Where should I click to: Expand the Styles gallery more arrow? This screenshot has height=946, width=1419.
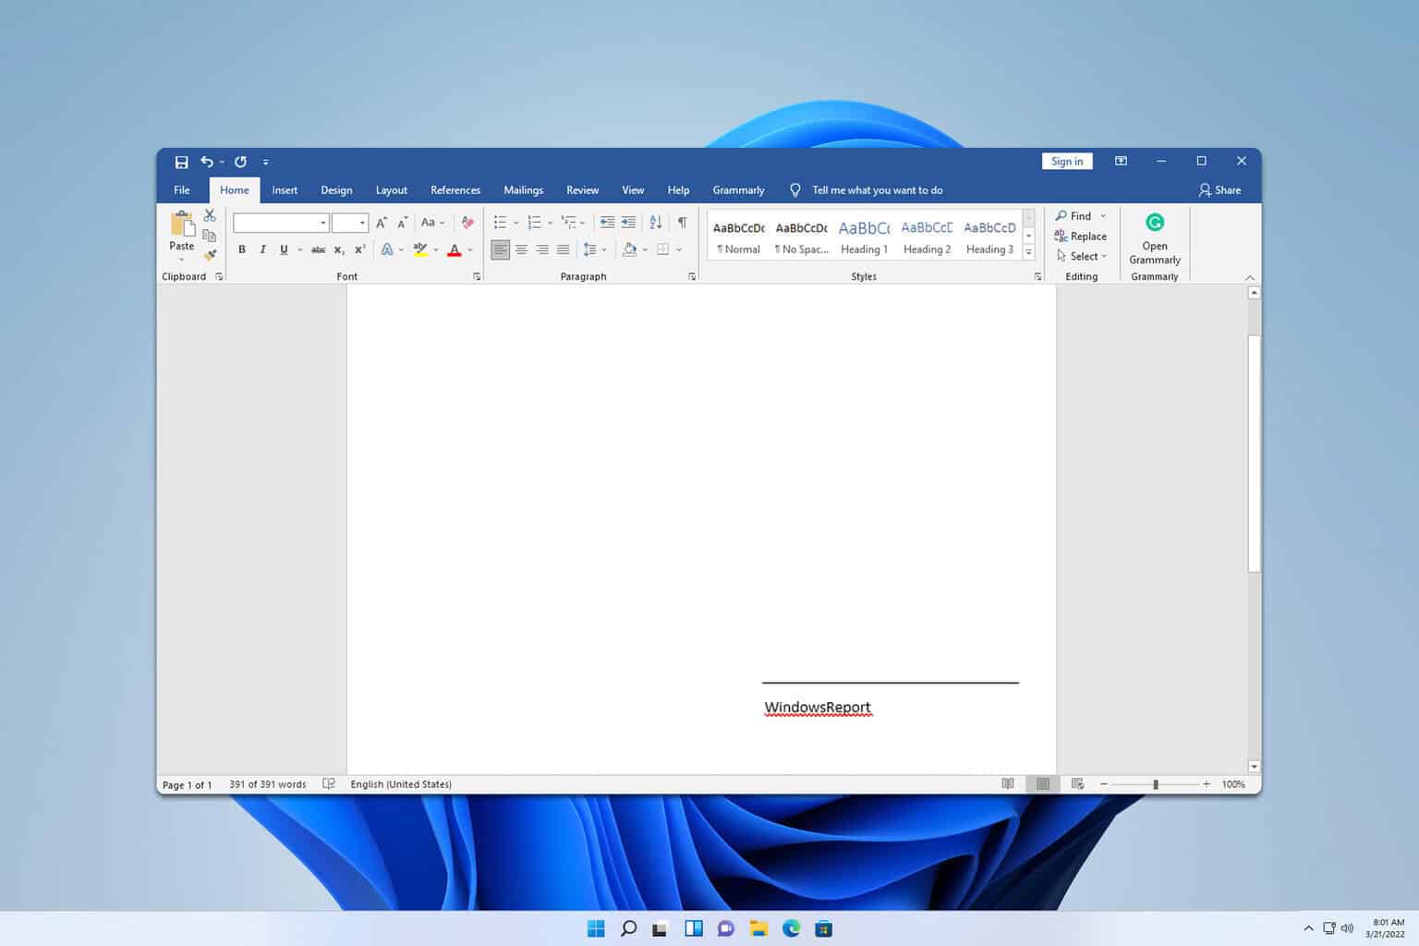pyautogui.click(x=1028, y=252)
